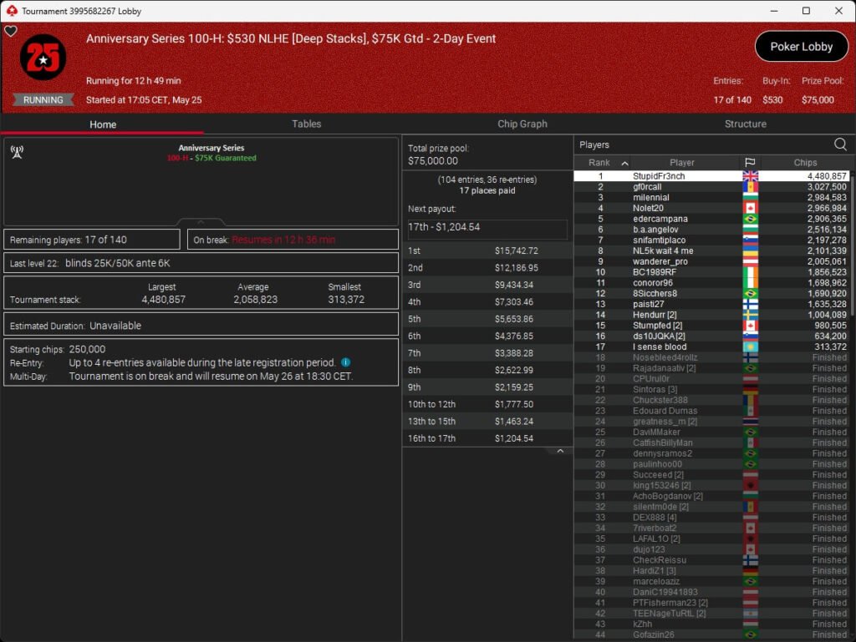Image resolution: width=856 pixels, height=642 pixels.
Task: Click the broadcast antenna icon
Action: click(17, 152)
